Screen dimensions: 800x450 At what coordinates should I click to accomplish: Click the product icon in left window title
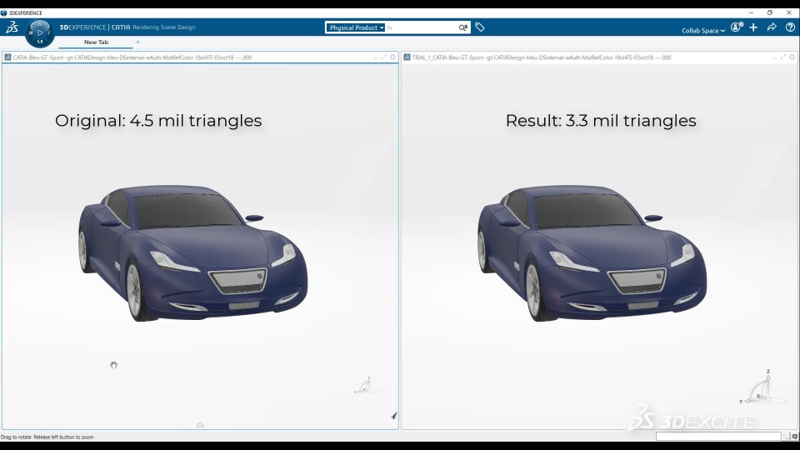tap(7, 57)
